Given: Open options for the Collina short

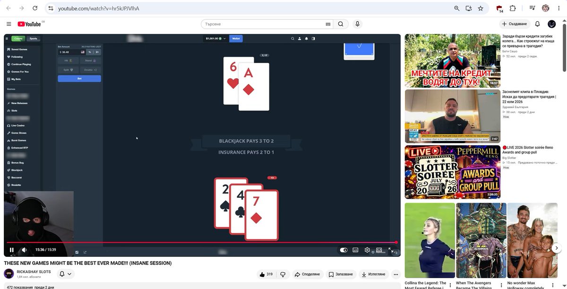Looking at the screenshot, I should 451,285.
